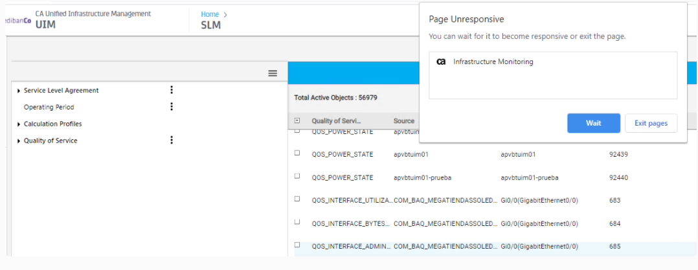Open Service Level Agreement kebab menu
The width and height of the screenshot is (698, 270).
click(172, 90)
